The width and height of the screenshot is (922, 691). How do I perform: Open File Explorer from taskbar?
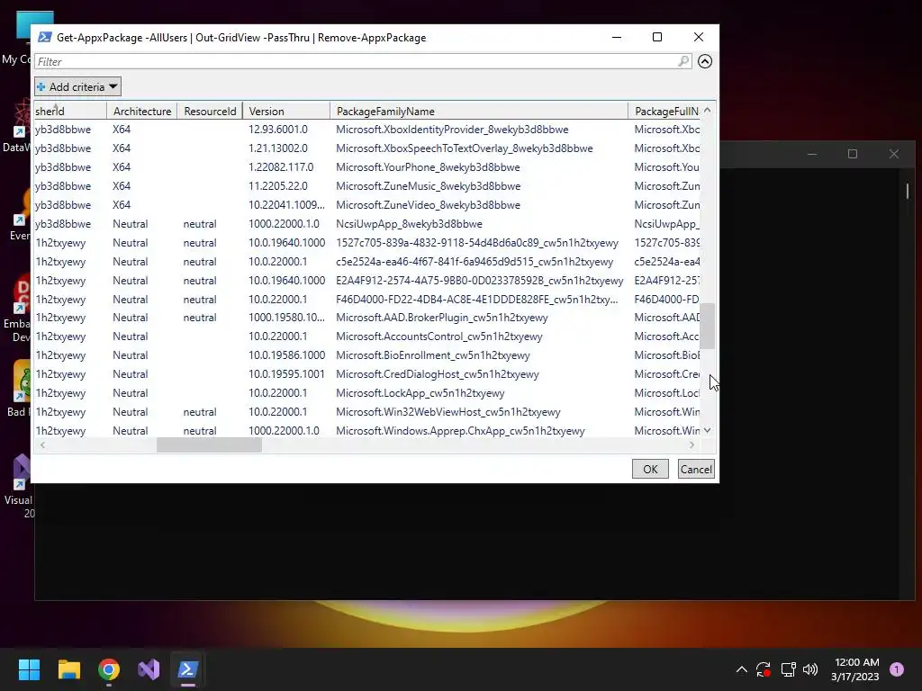[68, 669]
